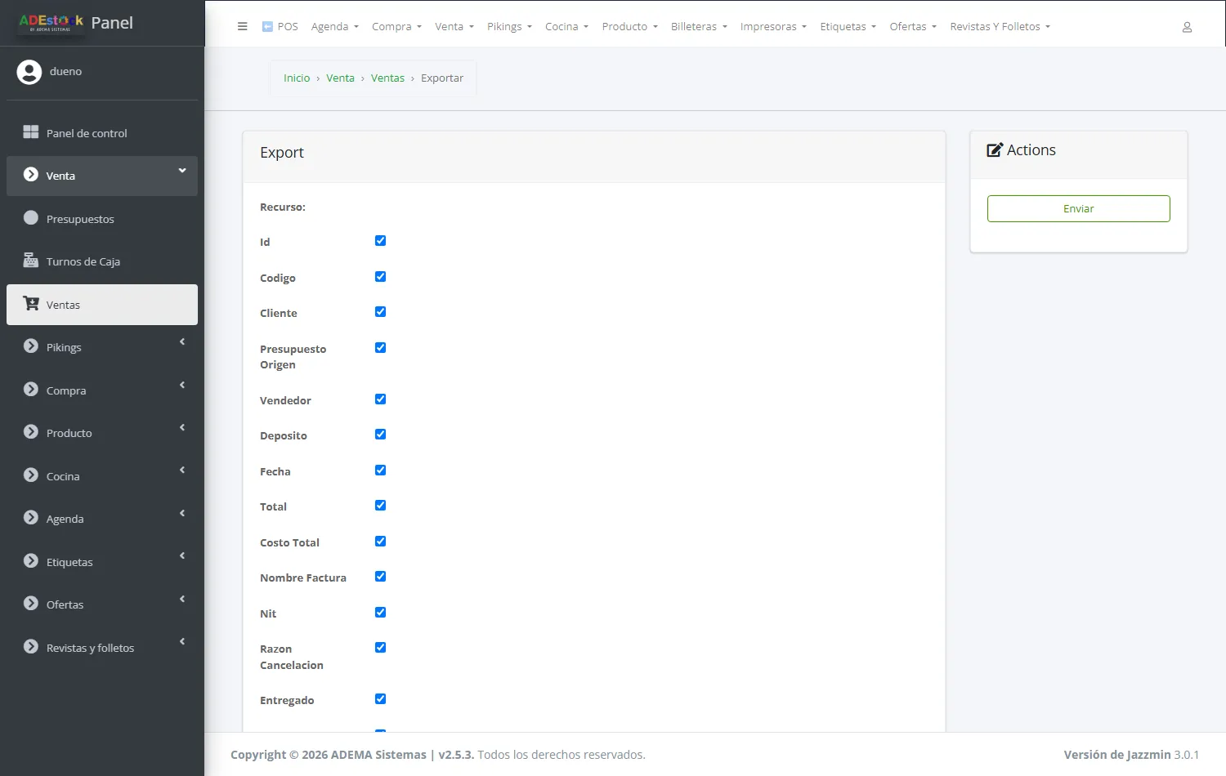Screen dimensions: 1226x776
Task: Click the Inicio breadcrumb link
Action: (297, 78)
